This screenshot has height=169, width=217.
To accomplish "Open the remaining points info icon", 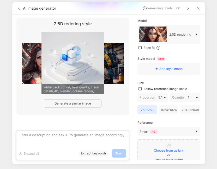I will point(144,8).
